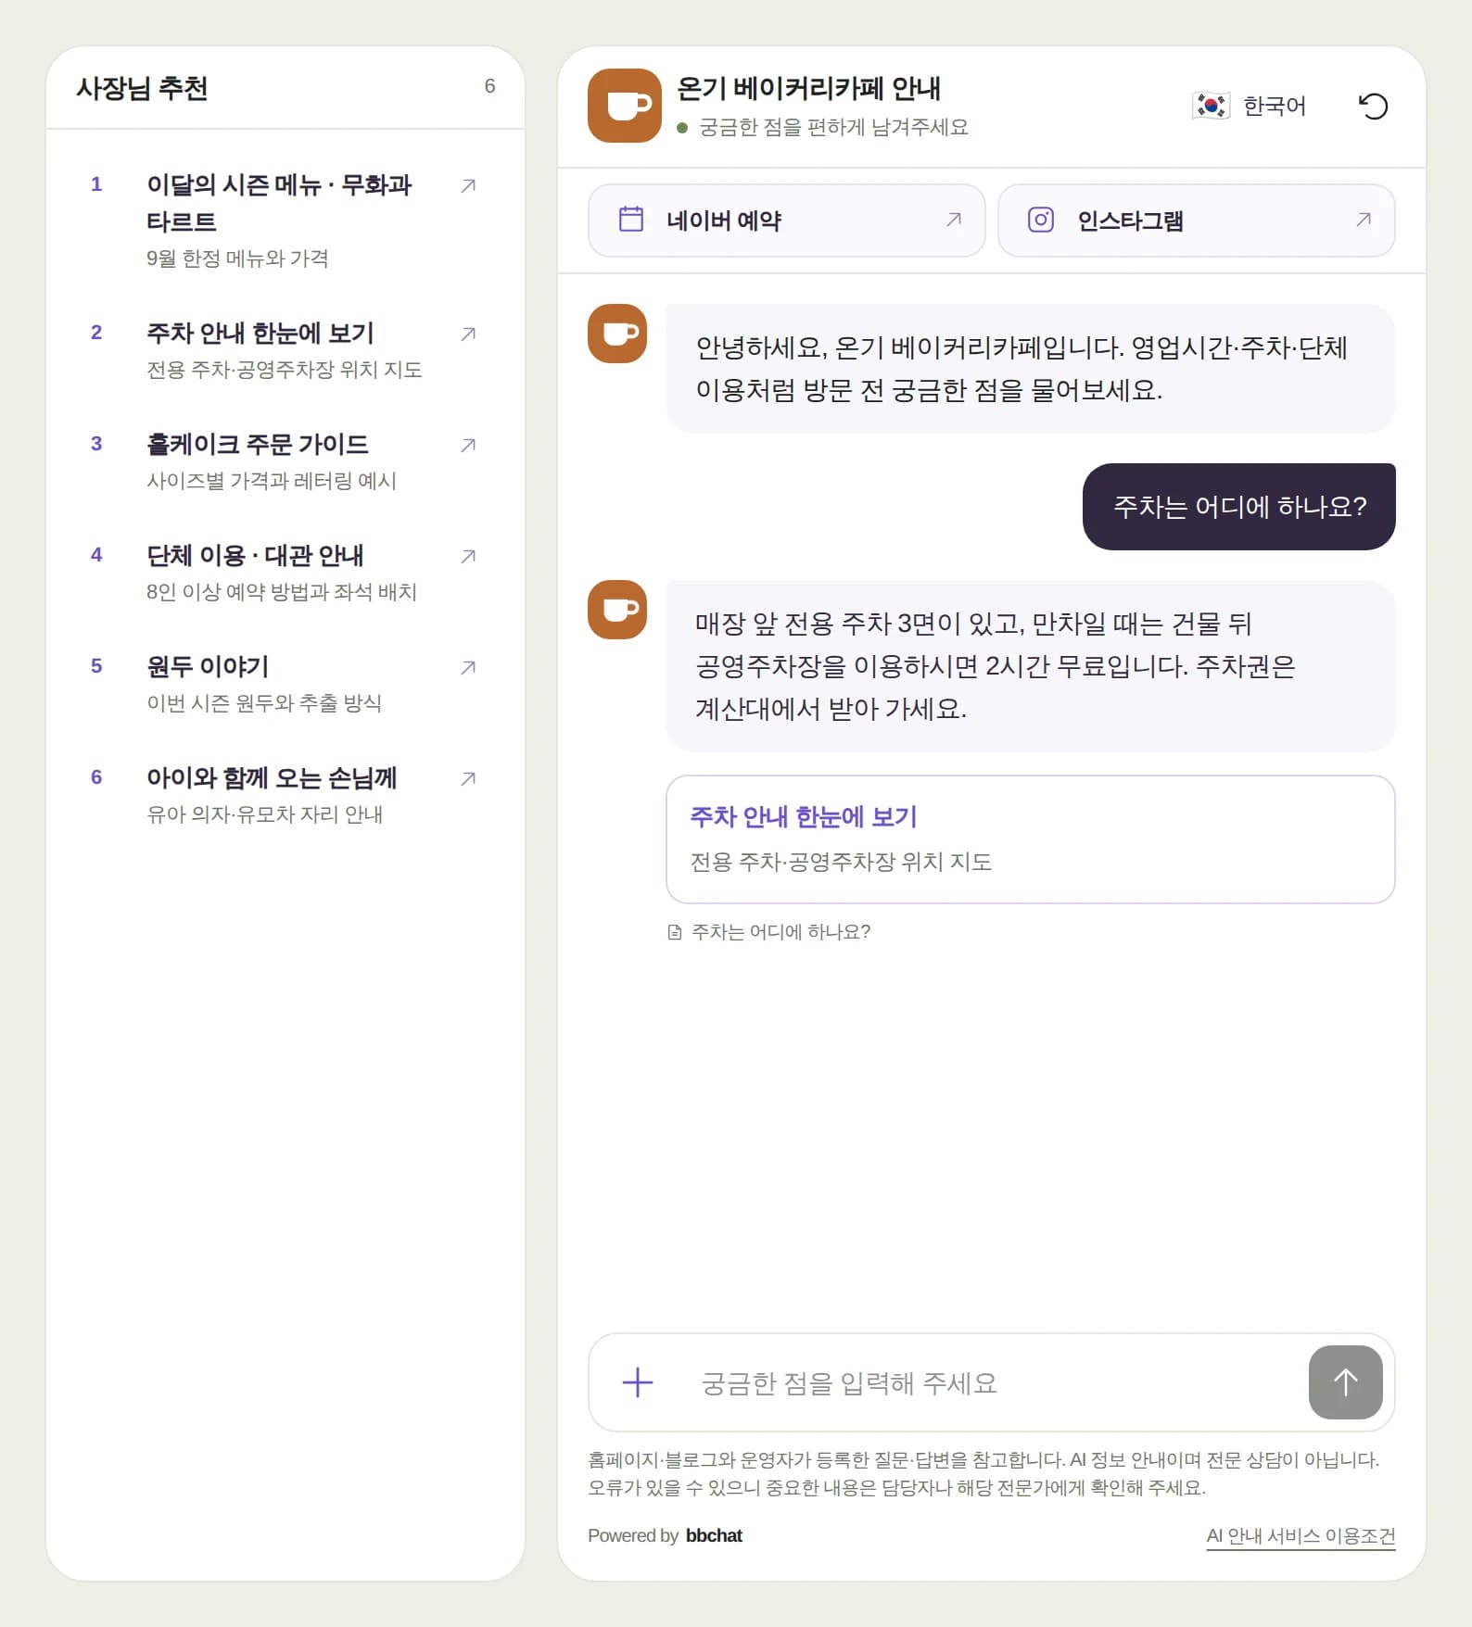Open the 한국어 language selector

1249,106
